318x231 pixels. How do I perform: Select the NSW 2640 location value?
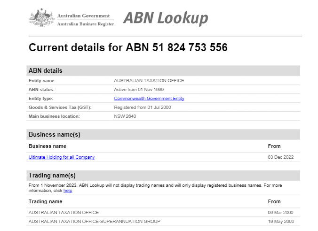(125, 116)
